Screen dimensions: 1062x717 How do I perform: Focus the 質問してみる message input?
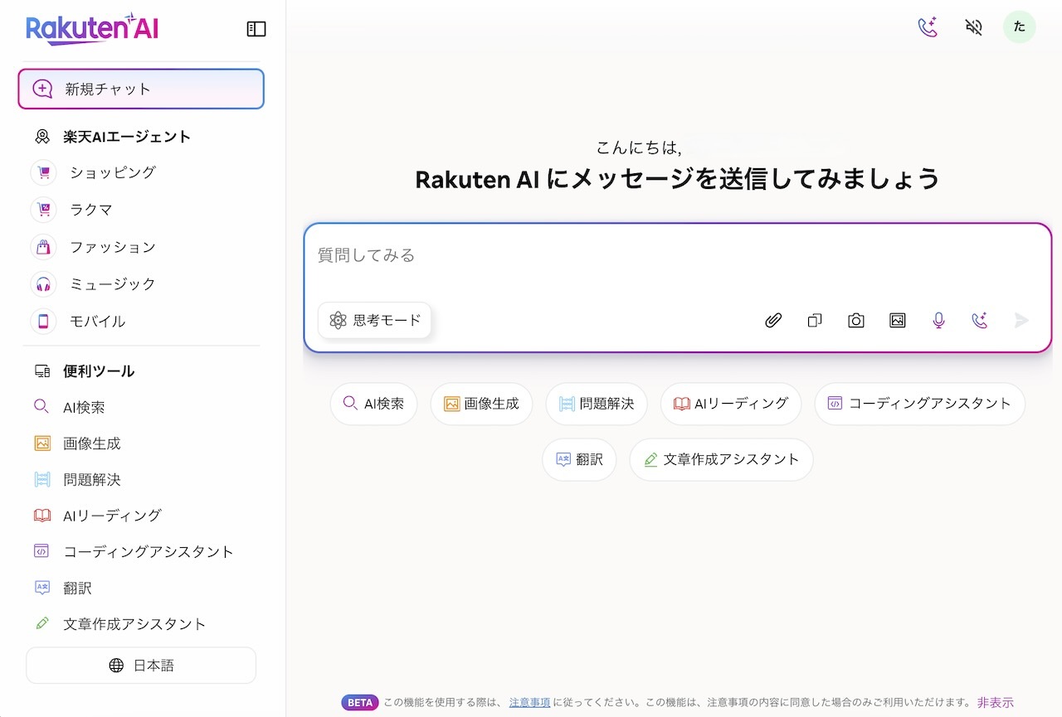(x=677, y=255)
